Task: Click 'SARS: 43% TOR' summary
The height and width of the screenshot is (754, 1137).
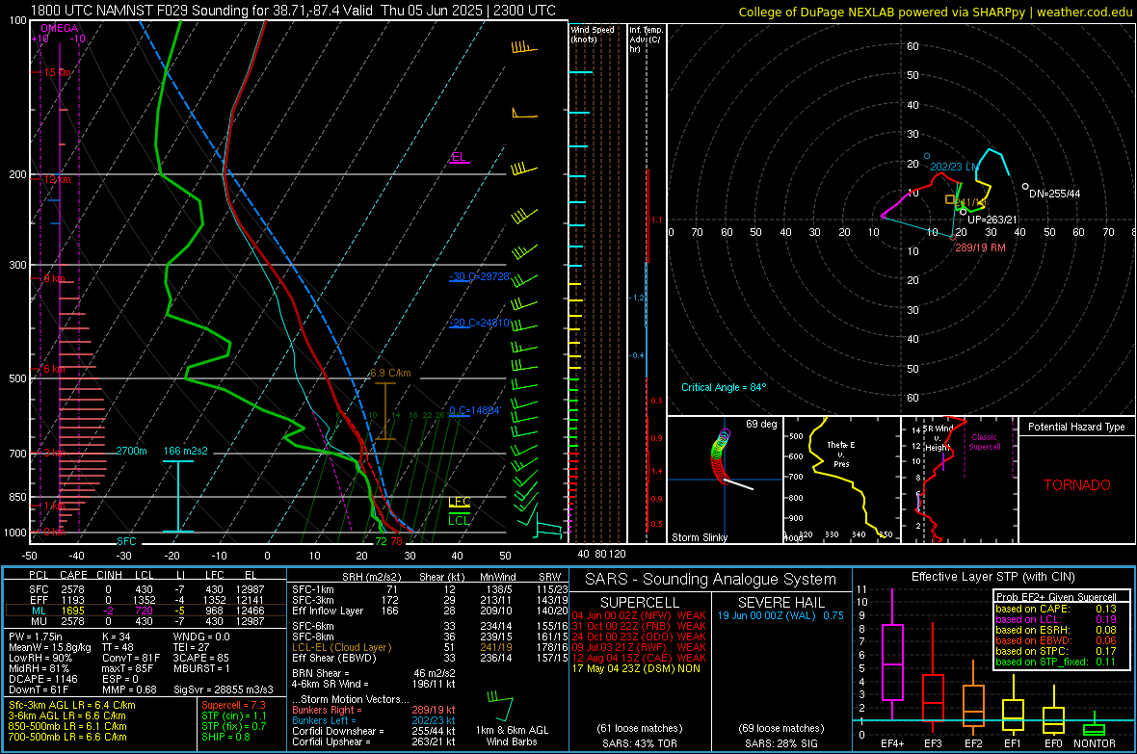Action: [x=639, y=743]
